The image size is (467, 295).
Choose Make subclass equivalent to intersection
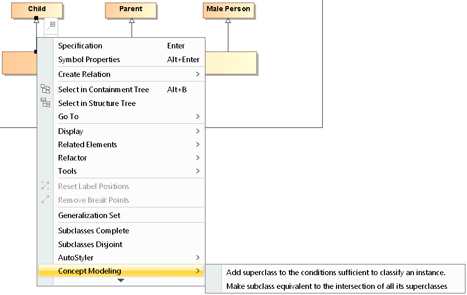click(x=336, y=286)
